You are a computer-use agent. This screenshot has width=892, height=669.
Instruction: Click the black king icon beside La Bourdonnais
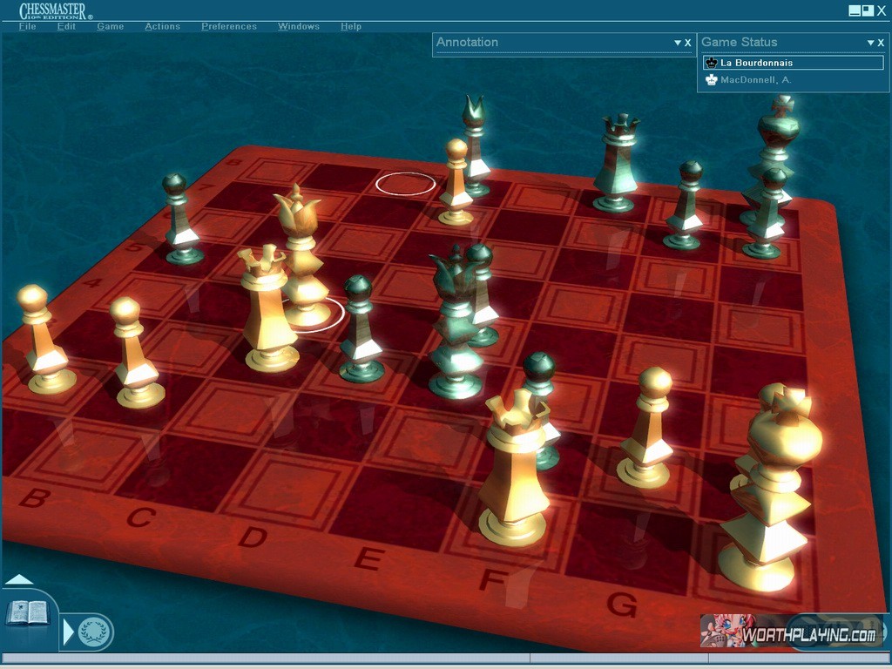(x=711, y=63)
